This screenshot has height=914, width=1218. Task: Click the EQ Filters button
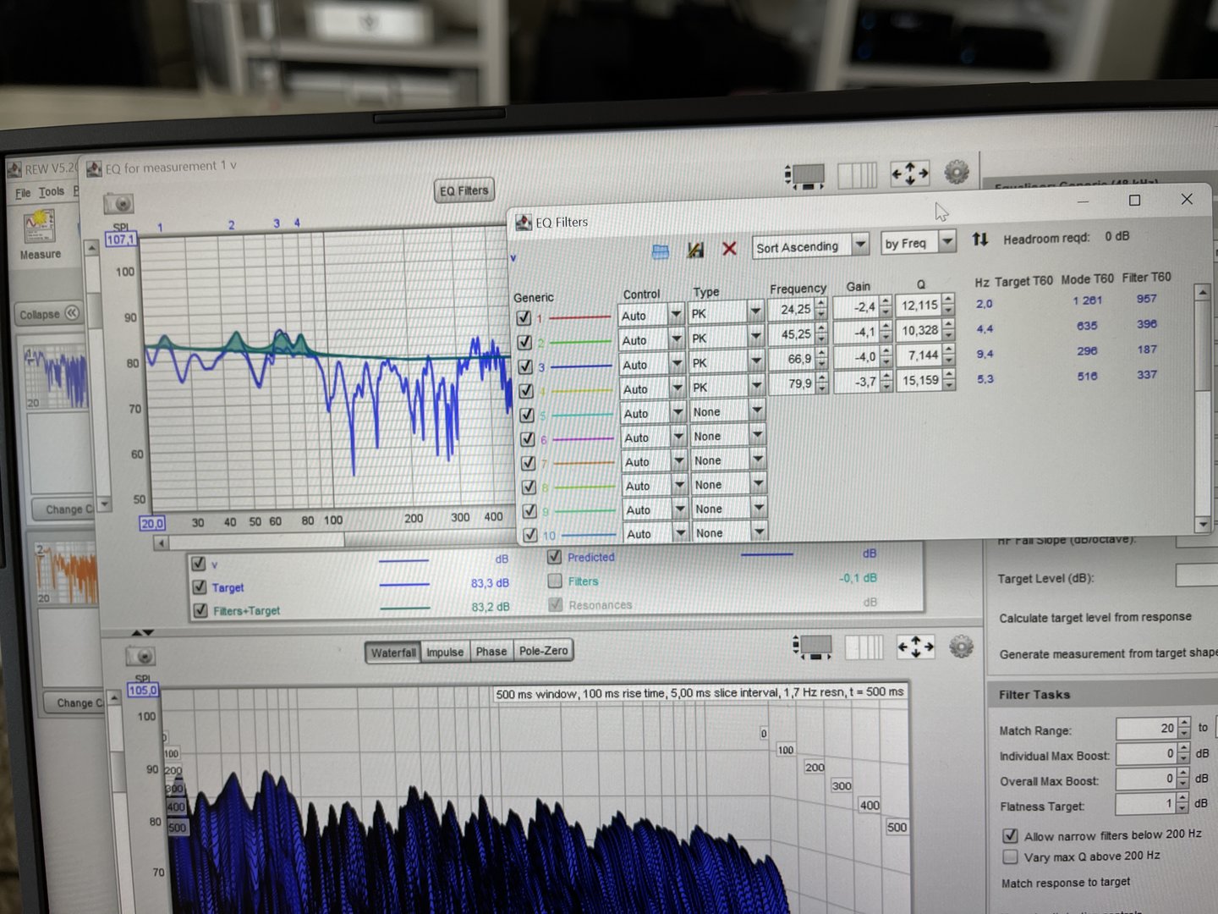(x=464, y=191)
